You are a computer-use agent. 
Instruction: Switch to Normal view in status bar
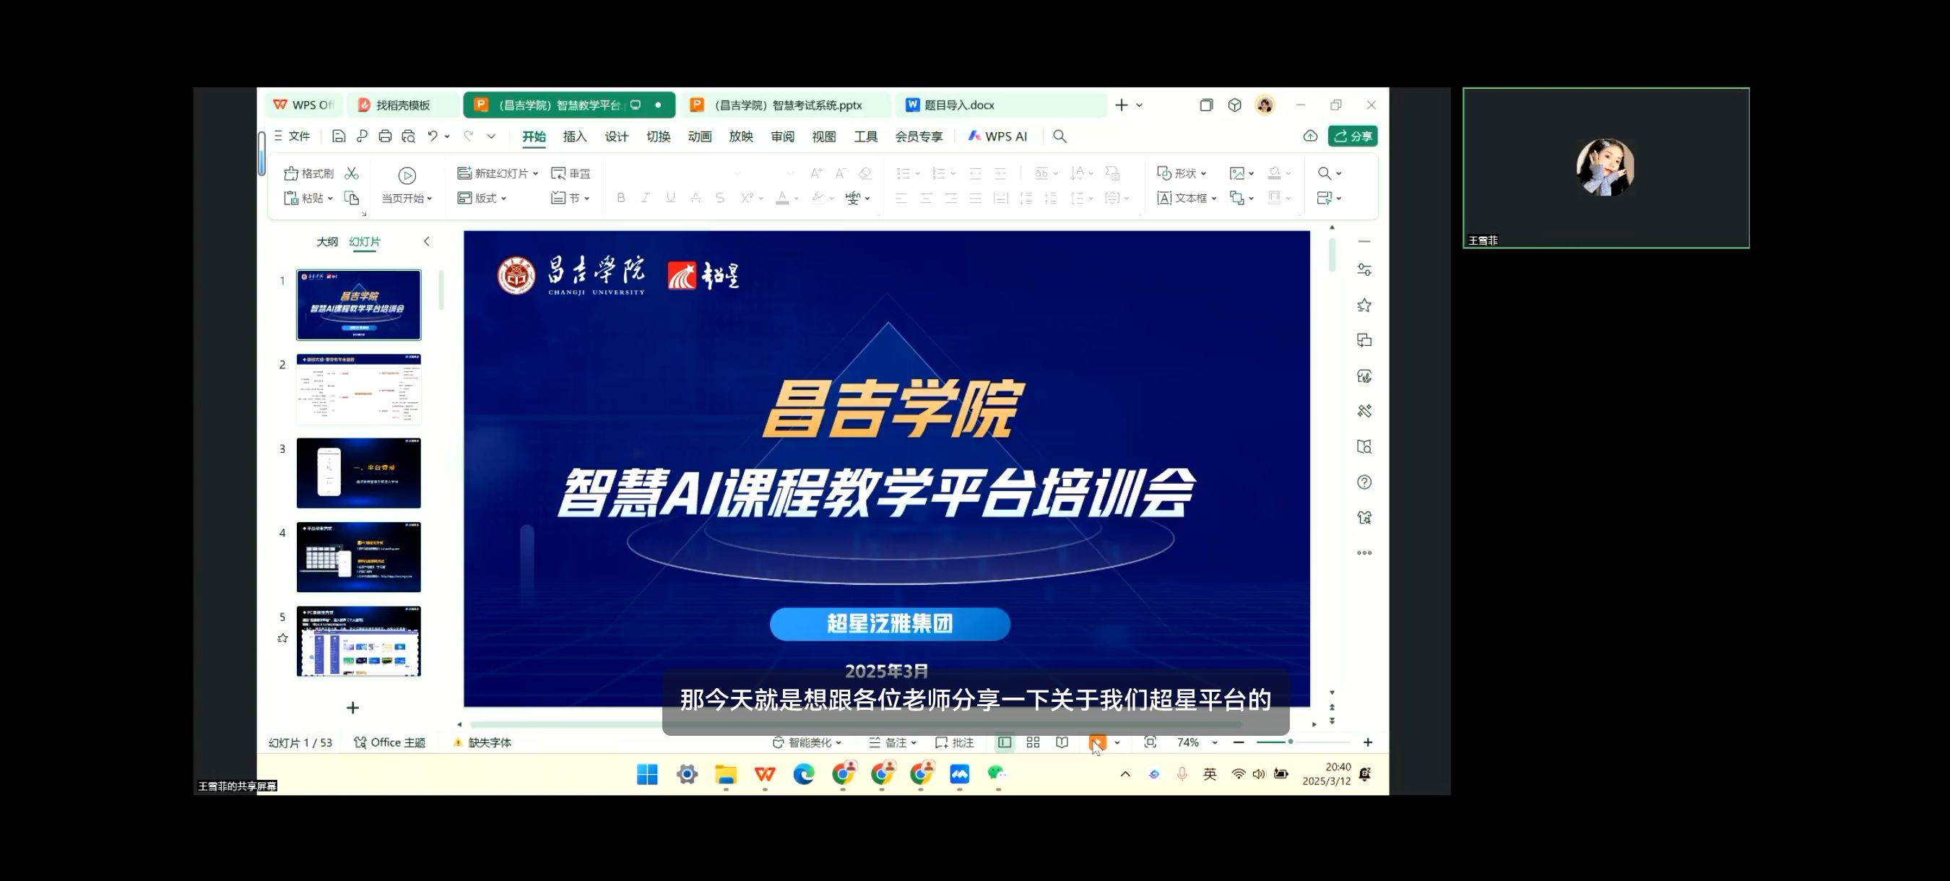pyautogui.click(x=1005, y=742)
